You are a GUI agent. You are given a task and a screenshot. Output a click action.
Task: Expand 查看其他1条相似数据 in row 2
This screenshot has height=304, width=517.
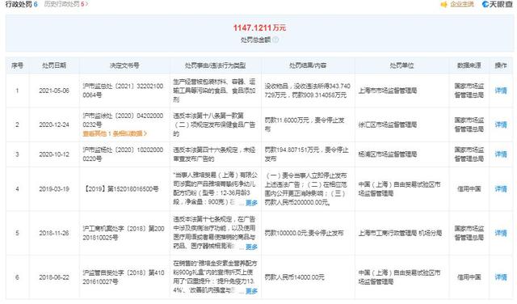click(x=115, y=133)
